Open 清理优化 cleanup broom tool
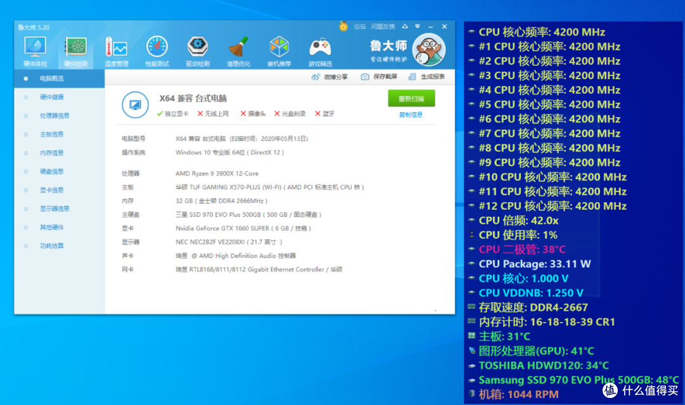Screen dimensions: 685x405 click(238, 51)
